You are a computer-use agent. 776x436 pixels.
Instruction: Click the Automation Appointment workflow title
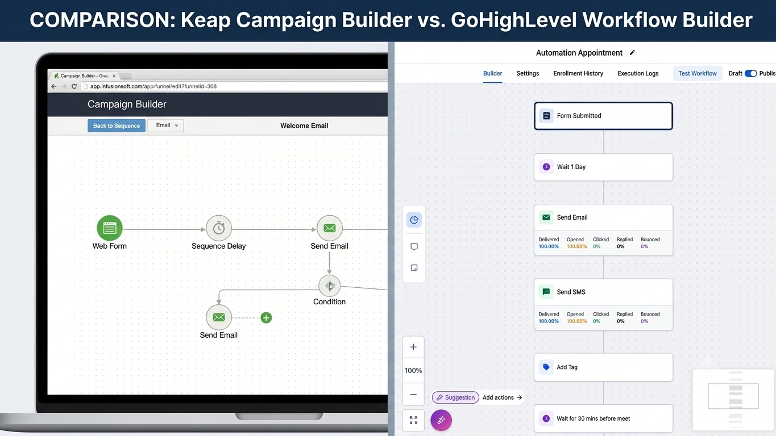tap(579, 53)
